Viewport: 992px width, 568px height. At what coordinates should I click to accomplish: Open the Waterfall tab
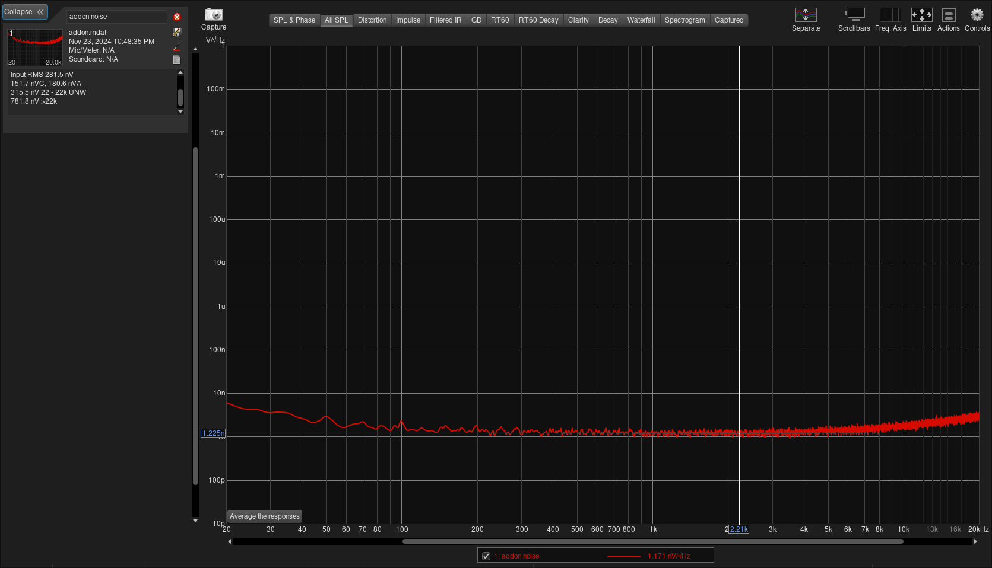[641, 20]
